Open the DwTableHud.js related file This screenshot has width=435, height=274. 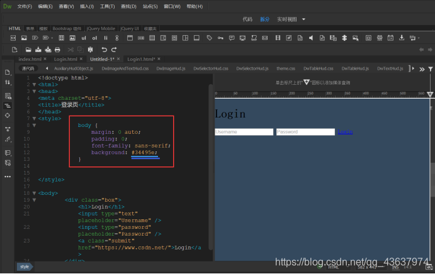click(x=355, y=68)
